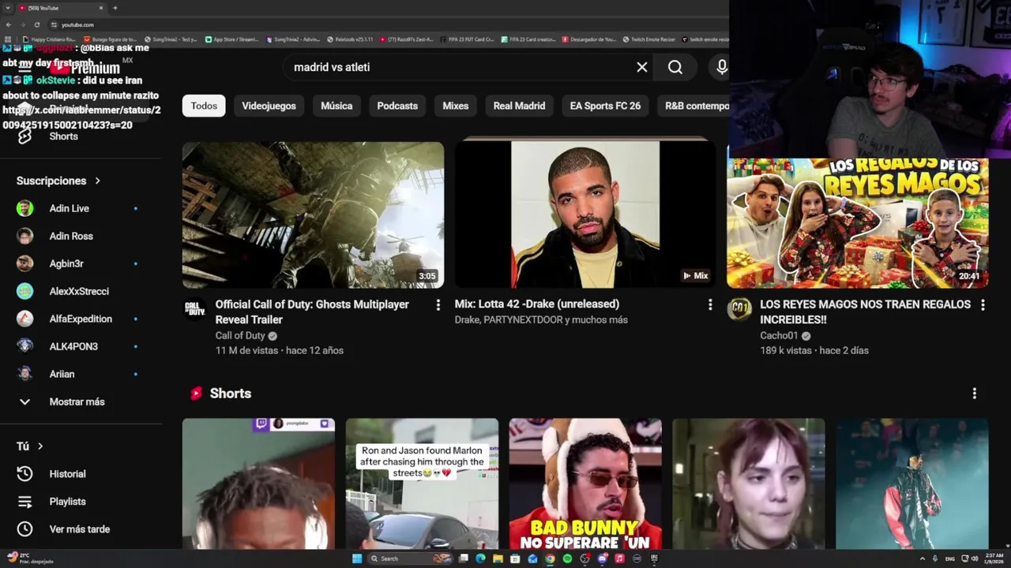Screen dimensions: 1011x568
Task: Click "11 M de vistas · hace 12 años" text
Action: point(280,350)
